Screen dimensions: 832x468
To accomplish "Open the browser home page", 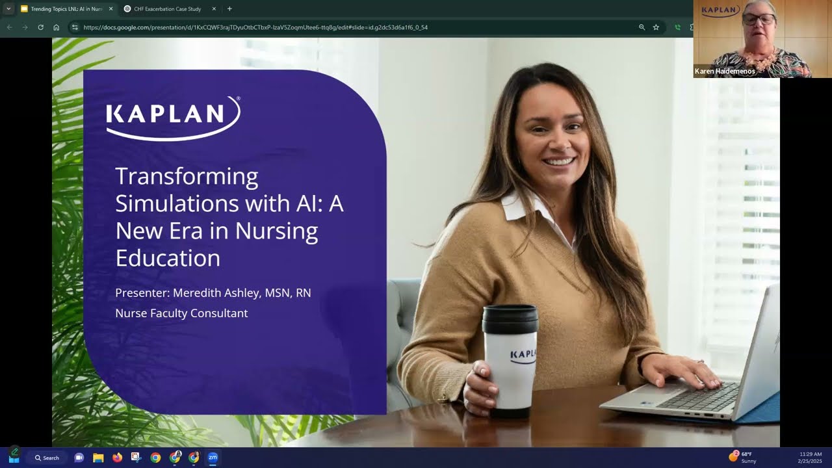I will (57, 27).
